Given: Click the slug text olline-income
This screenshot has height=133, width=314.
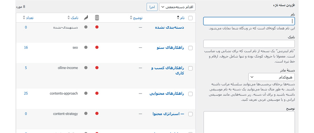Looking at the screenshot, I should (x=68, y=68).
